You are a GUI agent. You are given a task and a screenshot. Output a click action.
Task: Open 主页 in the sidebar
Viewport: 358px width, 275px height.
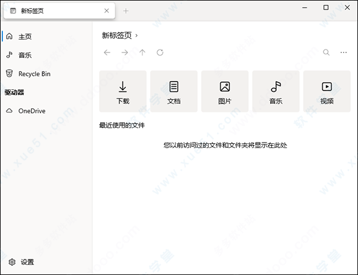[47, 36]
